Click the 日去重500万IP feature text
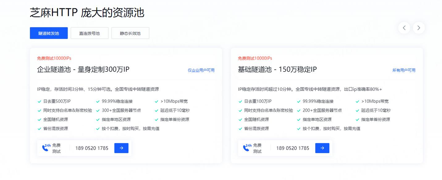442x180 pixels. tap(57, 101)
